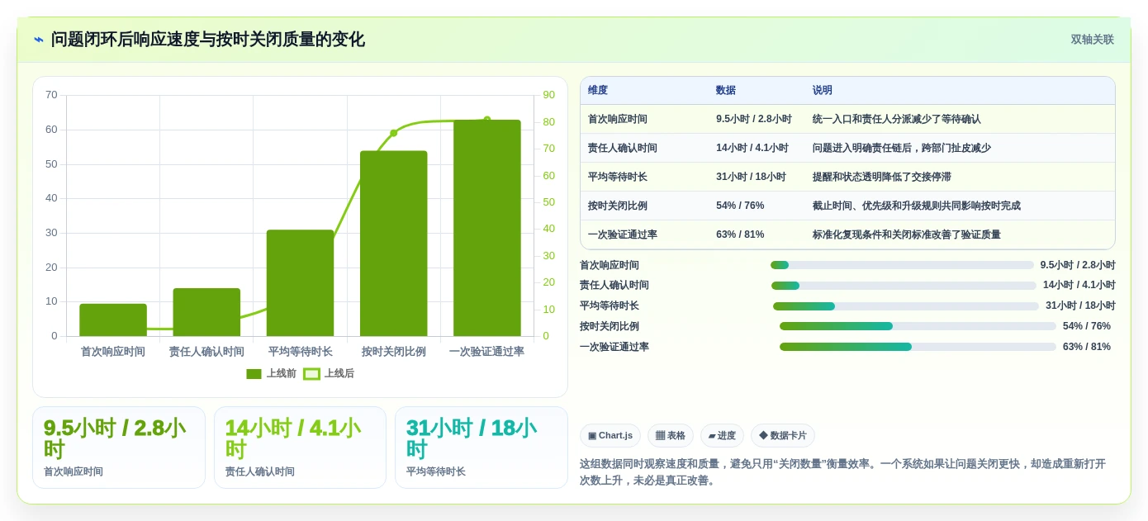Click the 说明 column header
Image resolution: width=1148 pixels, height=521 pixels.
pyautogui.click(x=823, y=91)
